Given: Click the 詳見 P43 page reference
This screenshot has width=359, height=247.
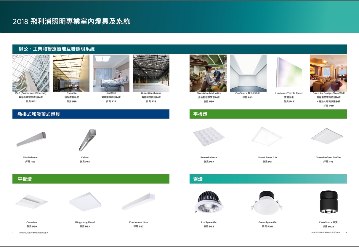Looking at the screenshot, I should (x=247, y=97).
